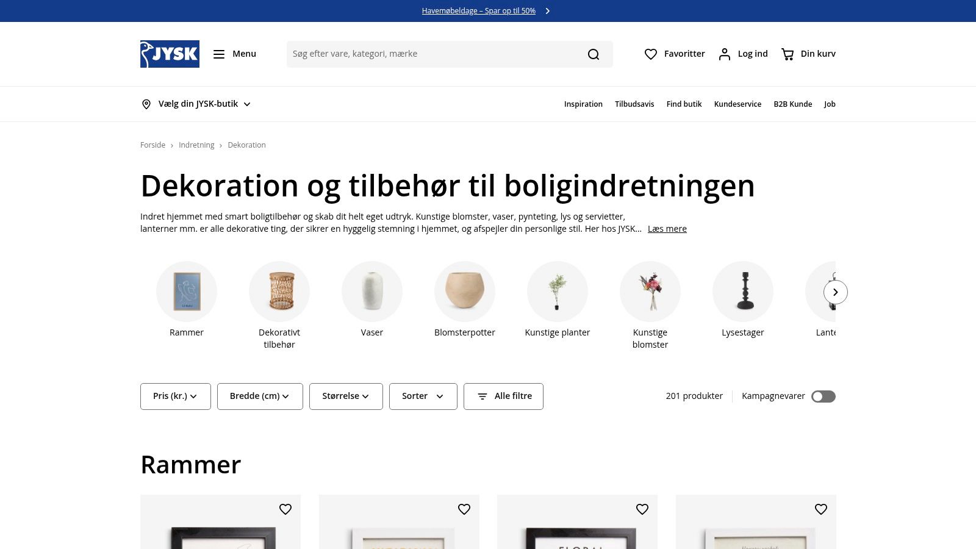The height and width of the screenshot is (549, 976).
Task: Go to Kundeservice navigation item
Action: (737, 104)
